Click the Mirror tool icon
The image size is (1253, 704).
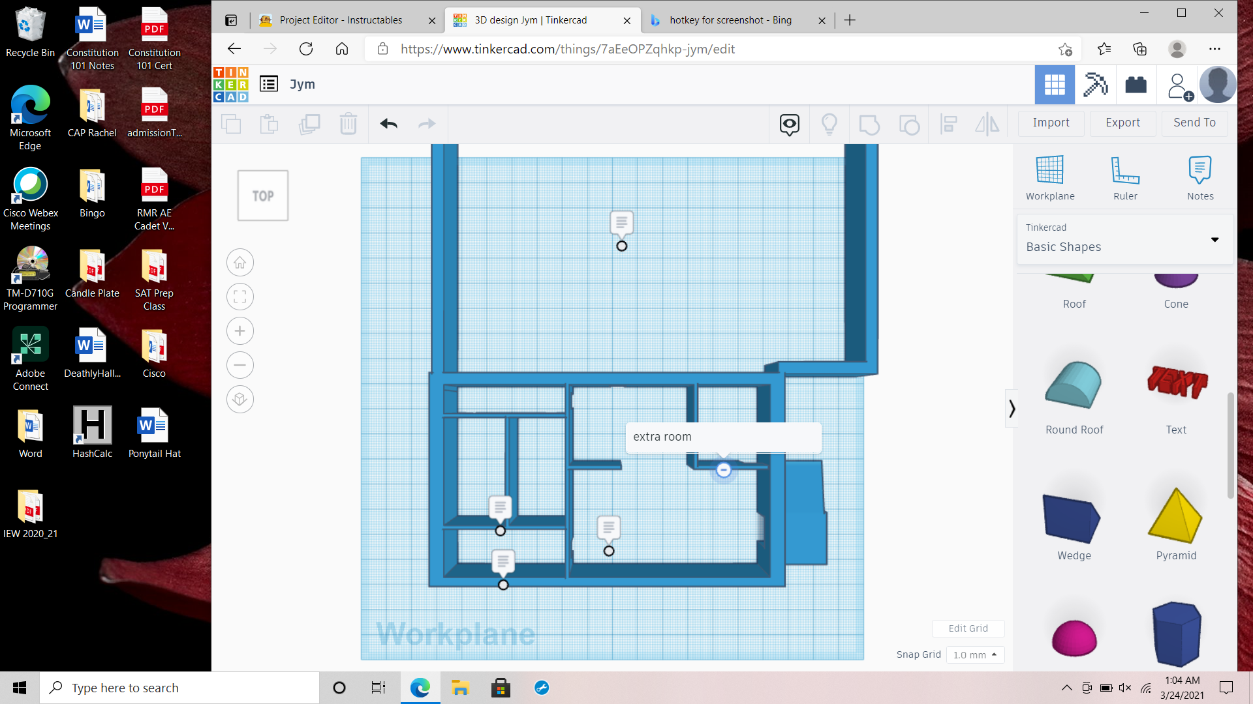pyautogui.click(x=987, y=124)
